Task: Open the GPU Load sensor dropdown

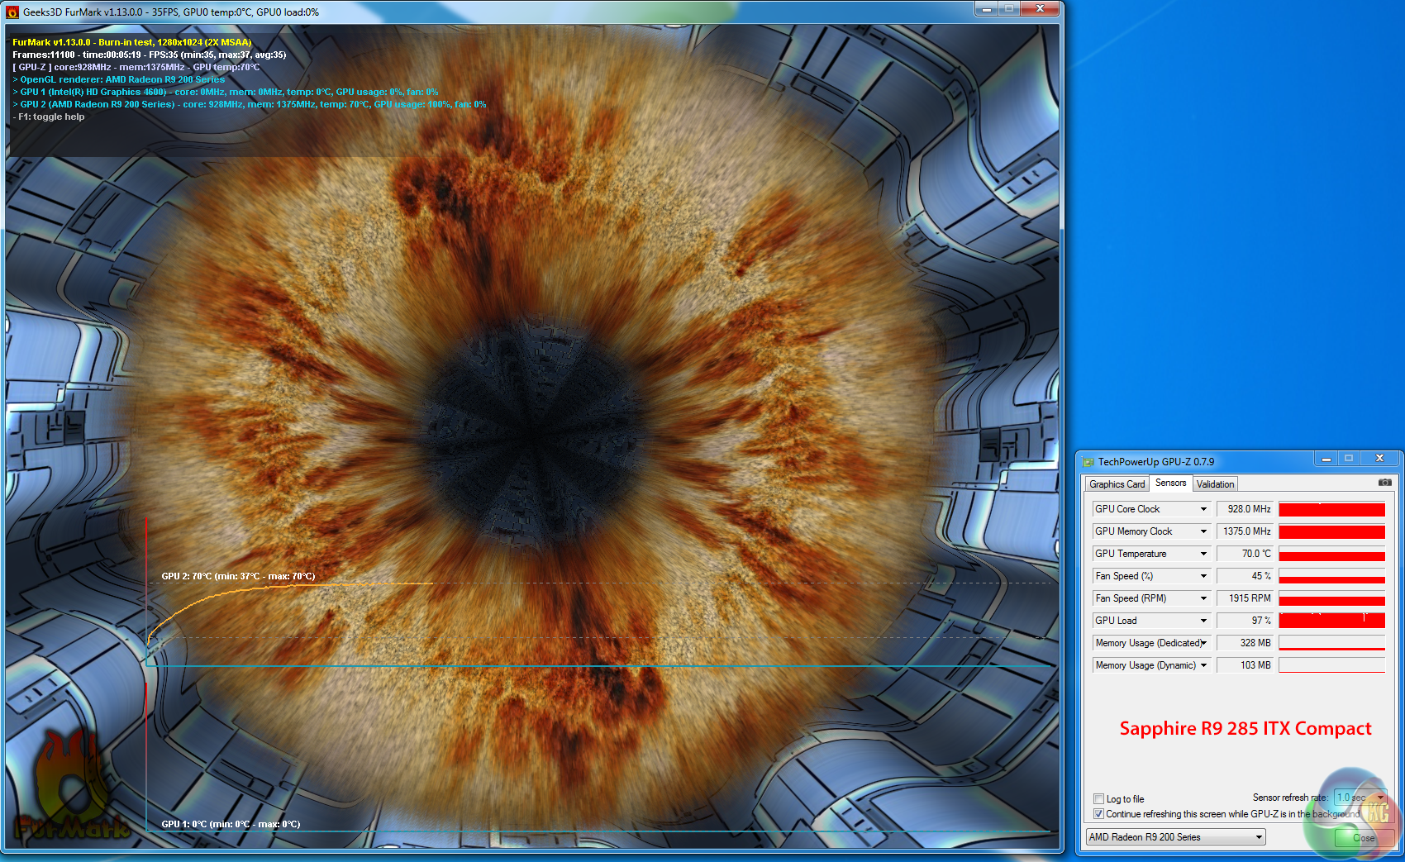Action: pyautogui.click(x=1203, y=621)
